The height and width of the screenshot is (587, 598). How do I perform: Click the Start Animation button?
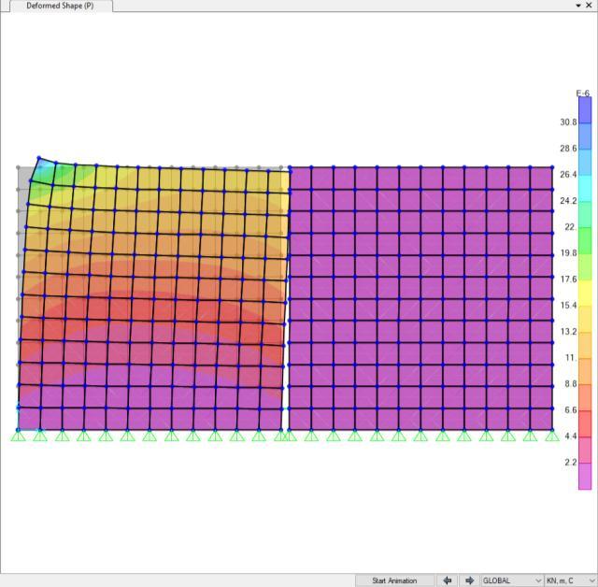[394, 580]
